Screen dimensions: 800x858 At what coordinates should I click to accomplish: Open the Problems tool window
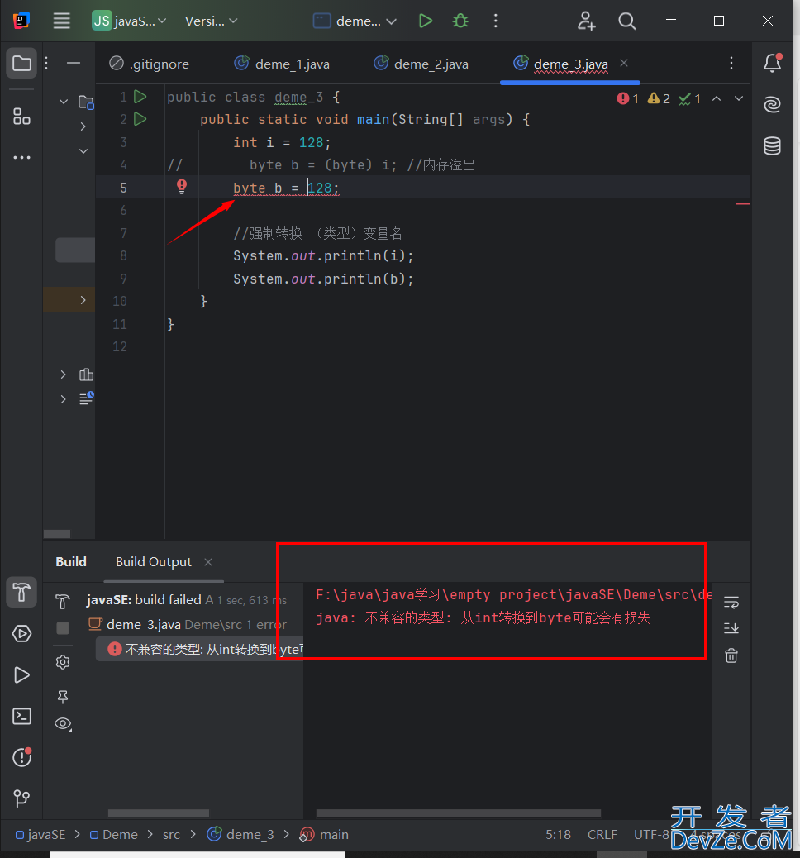tap(22, 756)
